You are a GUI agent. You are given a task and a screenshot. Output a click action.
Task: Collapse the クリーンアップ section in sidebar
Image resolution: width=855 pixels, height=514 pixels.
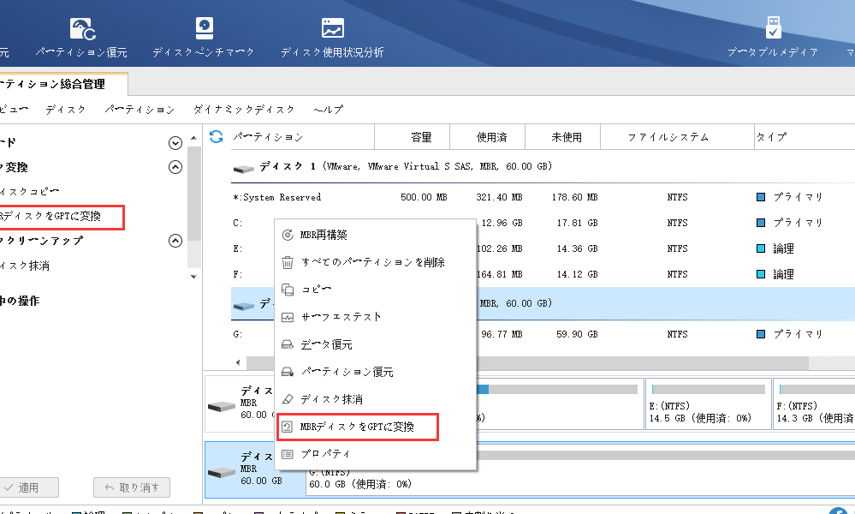175,241
